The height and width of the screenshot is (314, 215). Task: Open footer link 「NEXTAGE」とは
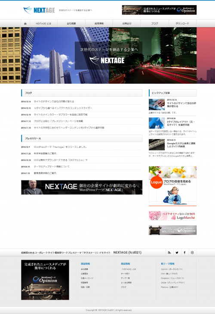tap(129, 269)
